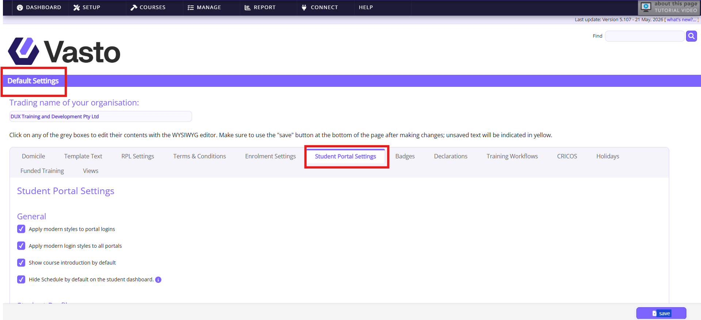This screenshot has height=320, width=701.
Task: Edit the organisation trading name field
Action: click(100, 116)
